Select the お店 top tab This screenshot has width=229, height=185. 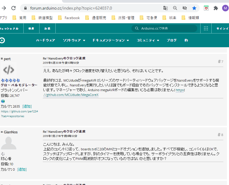click(47, 28)
